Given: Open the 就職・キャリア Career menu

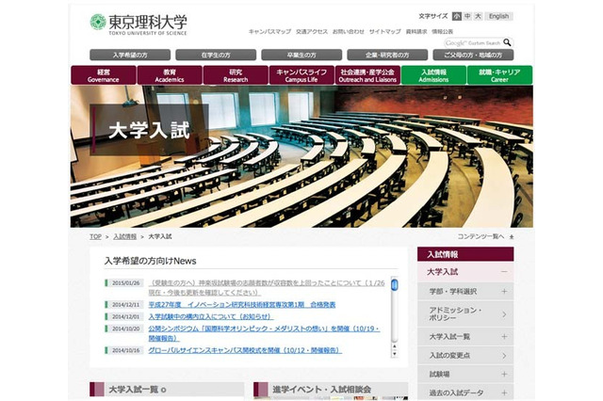Looking at the screenshot, I should pos(499,75).
